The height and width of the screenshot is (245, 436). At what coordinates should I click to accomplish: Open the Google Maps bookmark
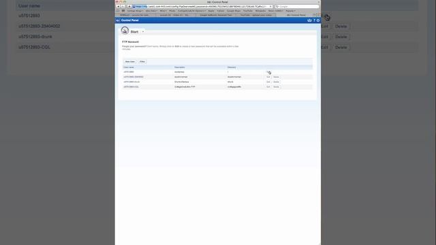tap(234, 11)
